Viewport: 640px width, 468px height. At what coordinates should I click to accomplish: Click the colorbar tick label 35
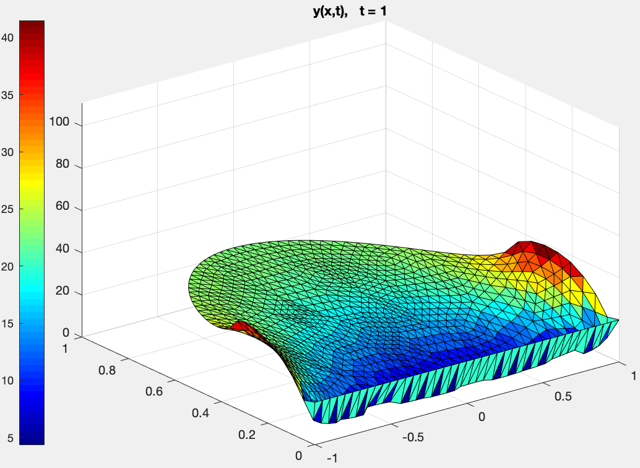click(x=7, y=95)
